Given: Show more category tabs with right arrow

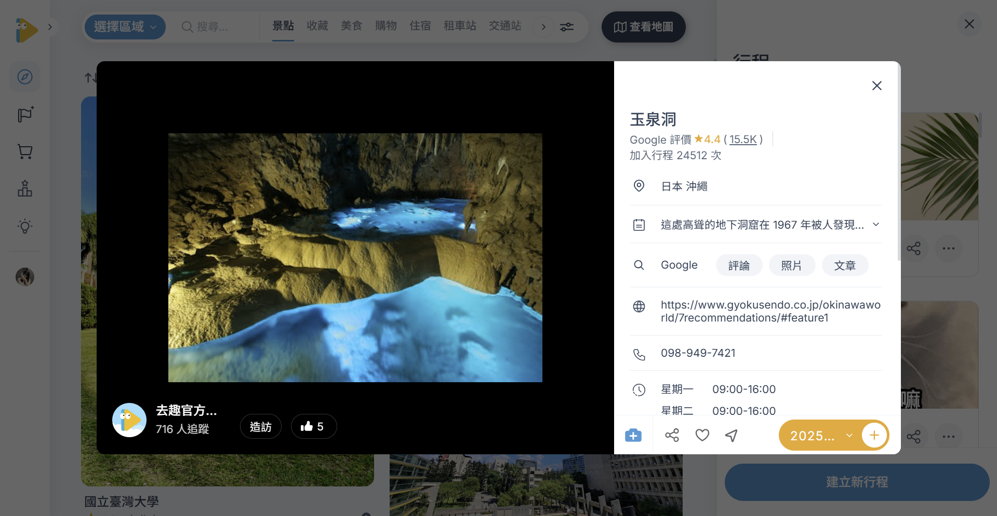Looking at the screenshot, I should tap(543, 27).
